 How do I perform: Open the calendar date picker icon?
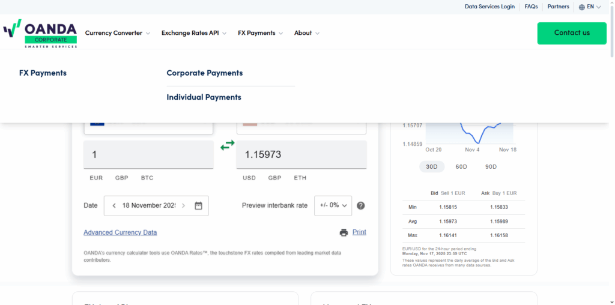pyautogui.click(x=199, y=205)
